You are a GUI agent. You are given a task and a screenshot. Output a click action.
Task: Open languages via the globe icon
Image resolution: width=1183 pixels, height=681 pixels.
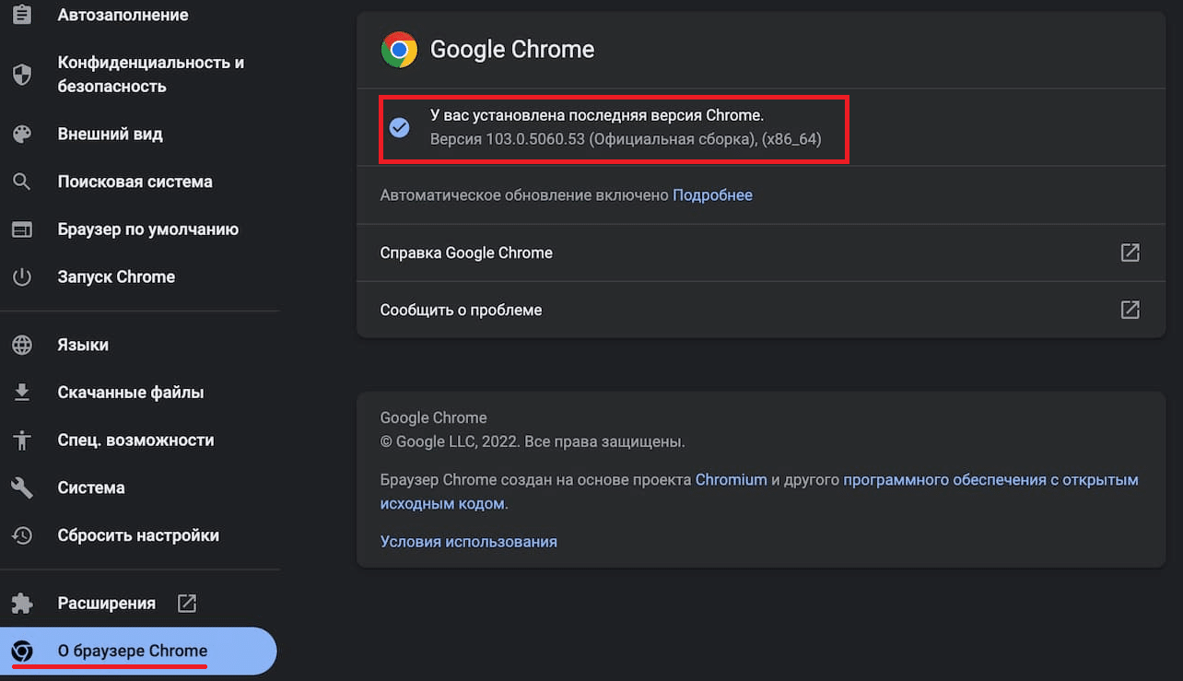tap(22, 345)
